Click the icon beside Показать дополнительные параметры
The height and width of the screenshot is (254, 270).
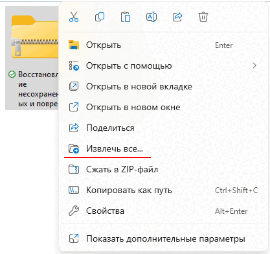tap(74, 238)
